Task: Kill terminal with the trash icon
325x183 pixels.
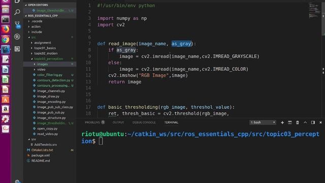Action: coord(298,123)
